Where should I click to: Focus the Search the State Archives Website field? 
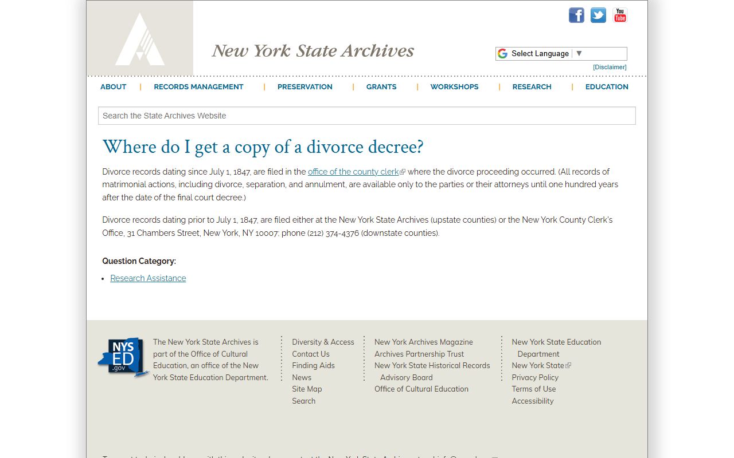[x=367, y=116]
